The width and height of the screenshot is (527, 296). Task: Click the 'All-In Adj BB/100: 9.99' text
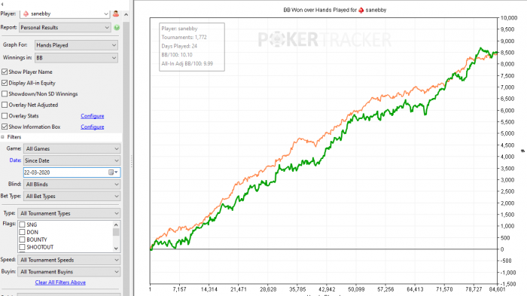[x=187, y=63]
